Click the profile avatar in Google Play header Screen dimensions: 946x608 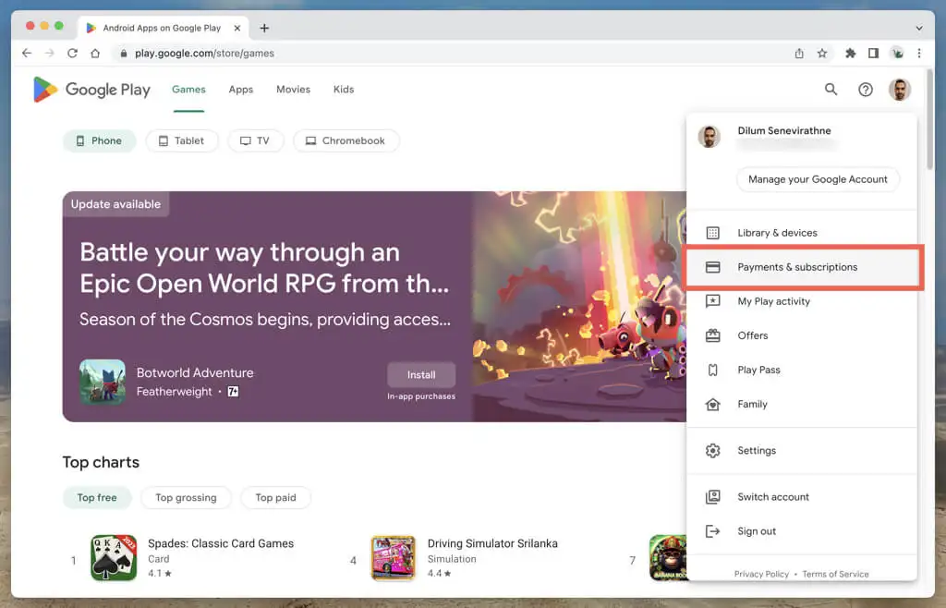(899, 90)
